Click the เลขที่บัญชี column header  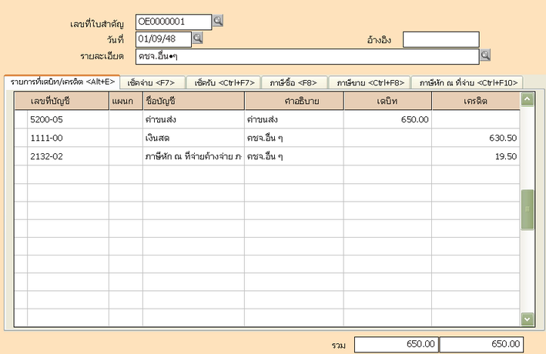61,102
